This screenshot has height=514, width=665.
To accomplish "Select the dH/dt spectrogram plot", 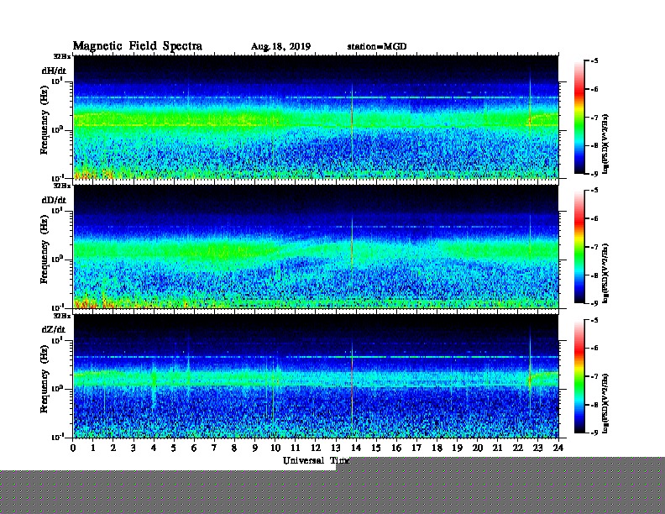I will click(316, 117).
